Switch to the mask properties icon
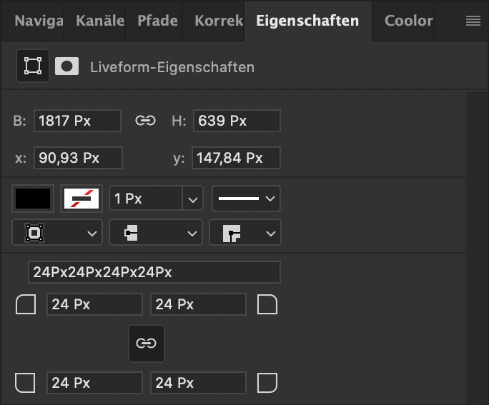The image size is (489, 405). [66, 66]
